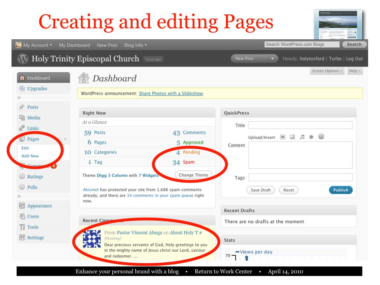Click the Reset button in QuickPress

click(x=289, y=190)
